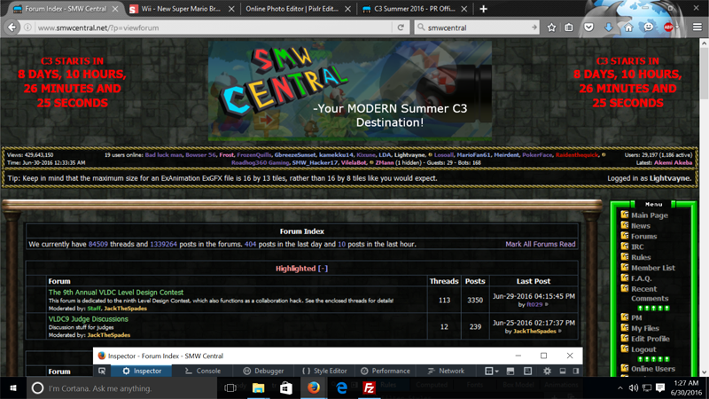Click the SMW Central banner image
Image resolution: width=709 pixels, height=399 pixels.
(x=350, y=91)
